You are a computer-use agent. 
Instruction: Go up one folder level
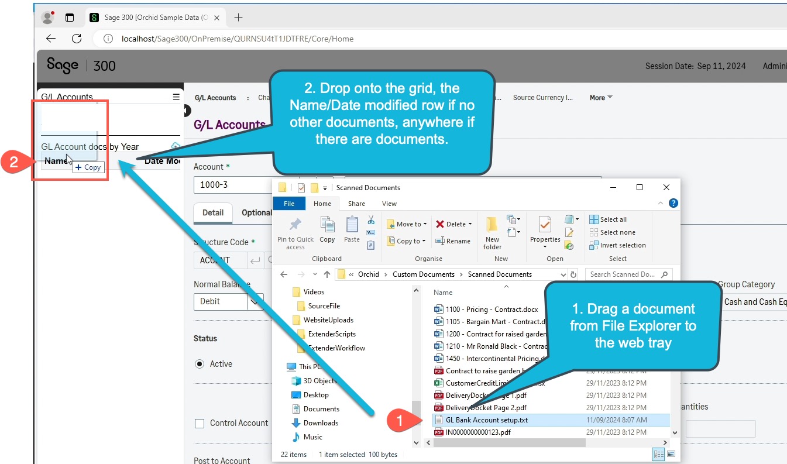327,274
